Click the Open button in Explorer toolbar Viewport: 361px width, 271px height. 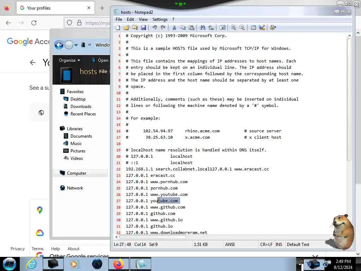tap(100, 60)
